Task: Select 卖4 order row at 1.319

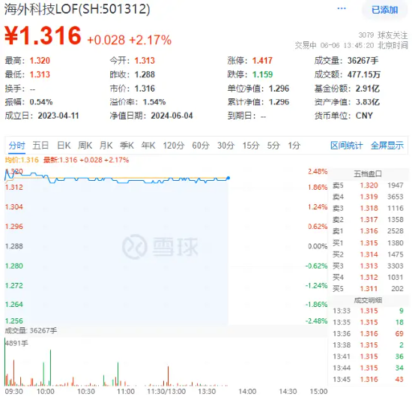Action: click(x=368, y=197)
